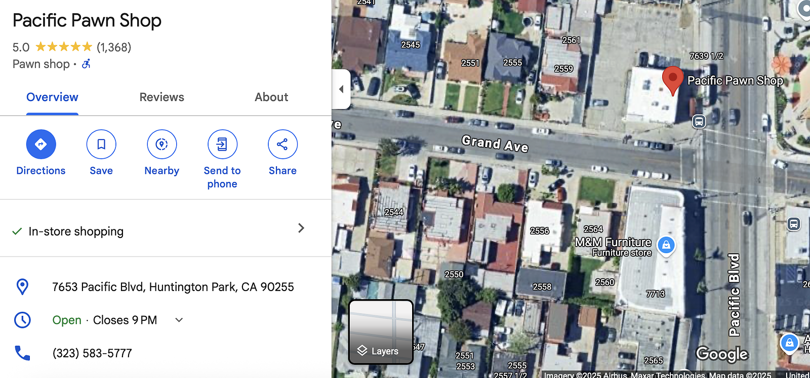Click the red Pacific Pawn Shop map pin
810x378 pixels.
point(673,80)
